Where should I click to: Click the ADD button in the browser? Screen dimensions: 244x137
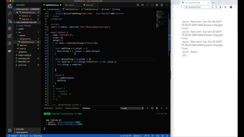click(x=184, y=56)
